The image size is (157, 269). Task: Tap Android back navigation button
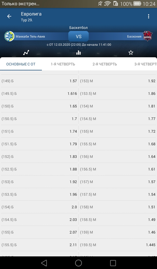44,263
